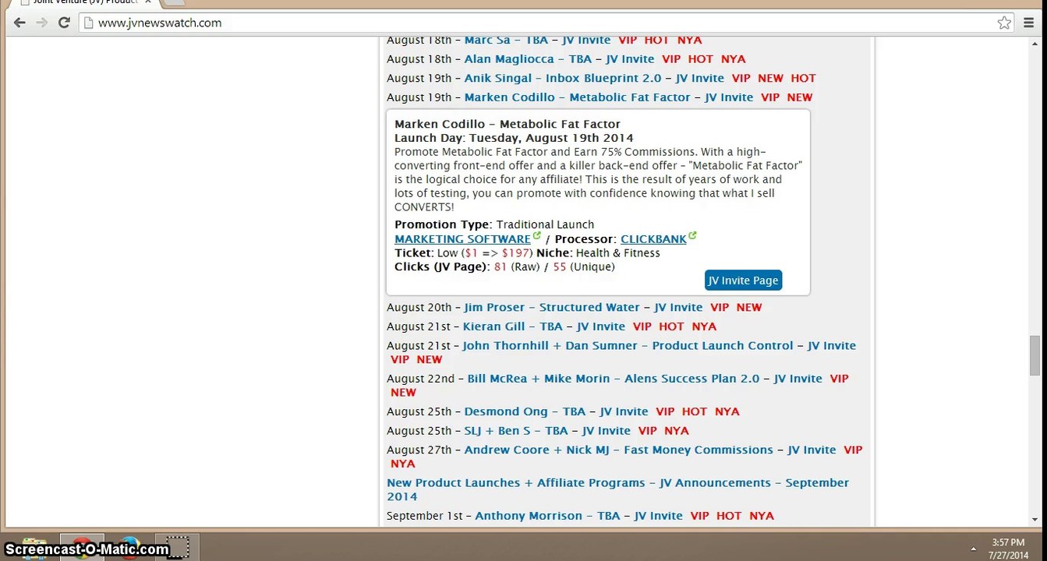Open Alan Magliocca – TBA listing
Image resolution: width=1047 pixels, height=561 pixels.
pyautogui.click(x=528, y=59)
